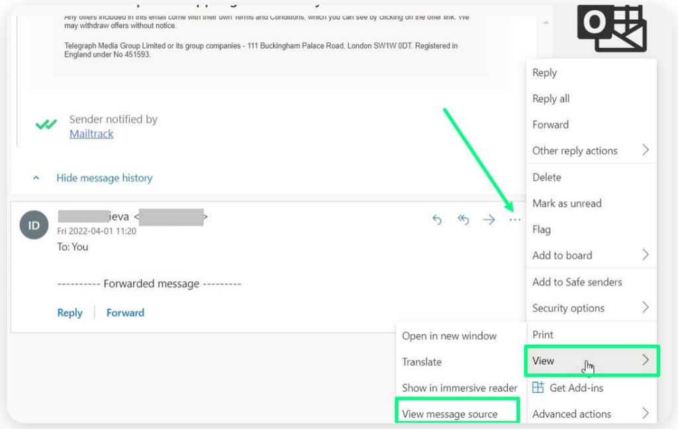Click the Forward link below the message
This screenshot has width=678, height=429.
tap(125, 312)
